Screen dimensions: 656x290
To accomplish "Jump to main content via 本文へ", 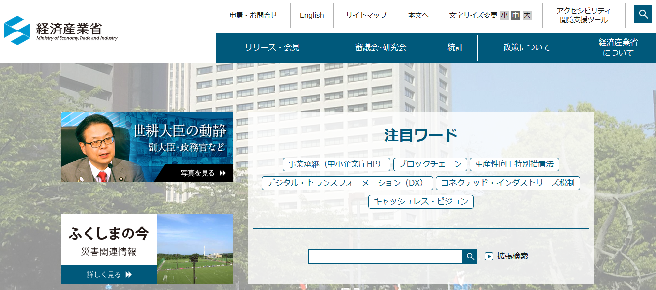I will [x=418, y=15].
